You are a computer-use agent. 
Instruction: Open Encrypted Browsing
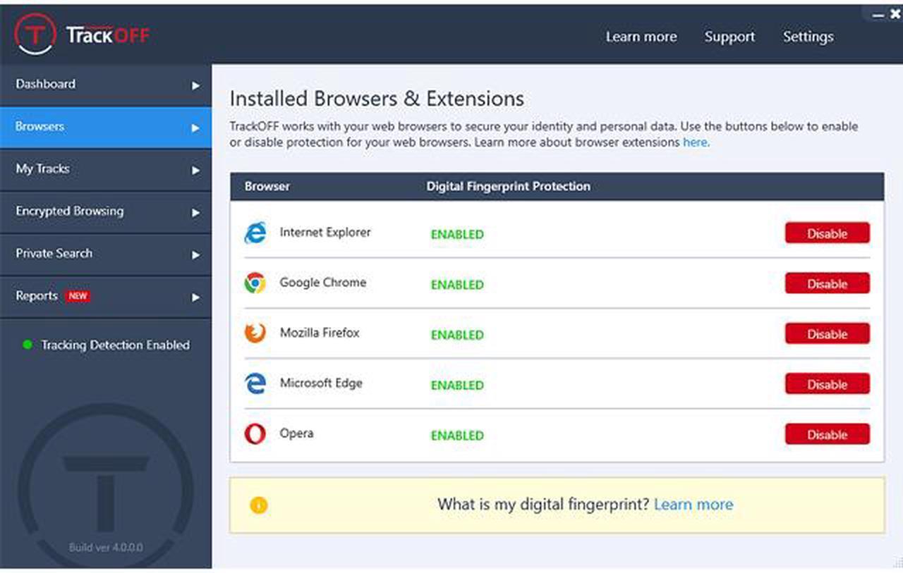pos(106,212)
